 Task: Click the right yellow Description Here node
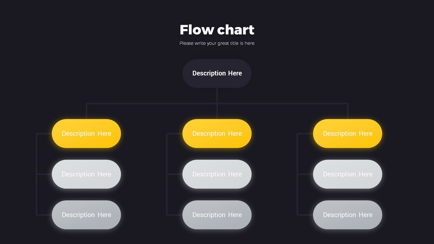click(348, 133)
